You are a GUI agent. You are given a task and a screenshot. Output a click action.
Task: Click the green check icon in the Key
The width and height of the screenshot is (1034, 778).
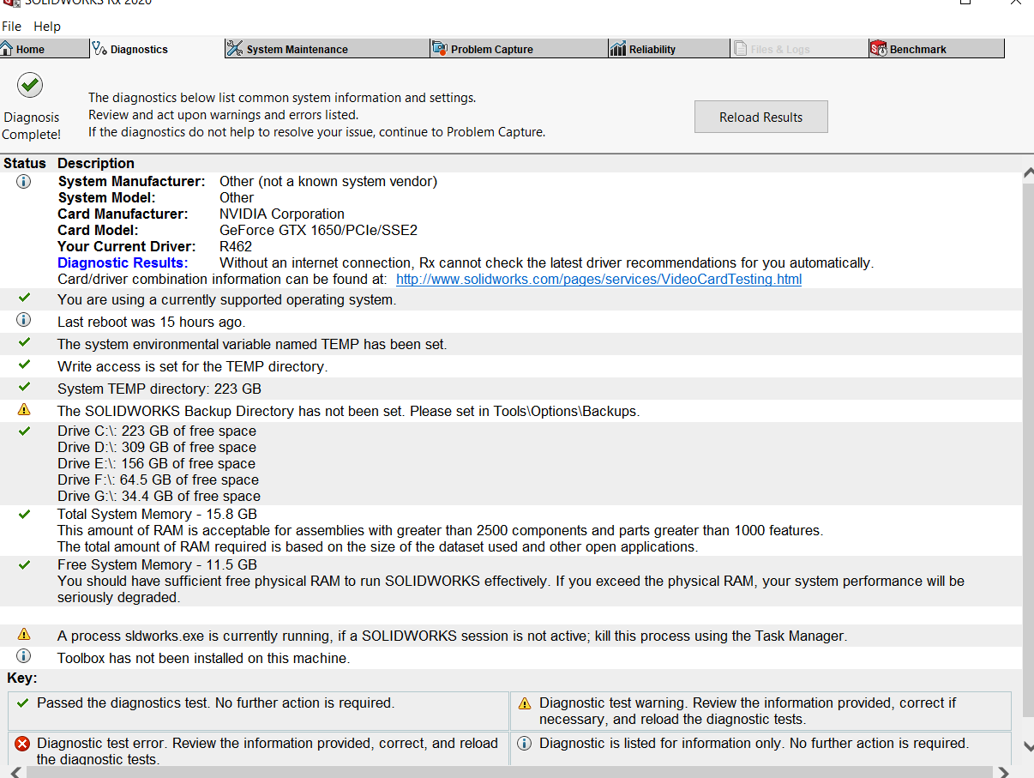pyautogui.click(x=22, y=702)
